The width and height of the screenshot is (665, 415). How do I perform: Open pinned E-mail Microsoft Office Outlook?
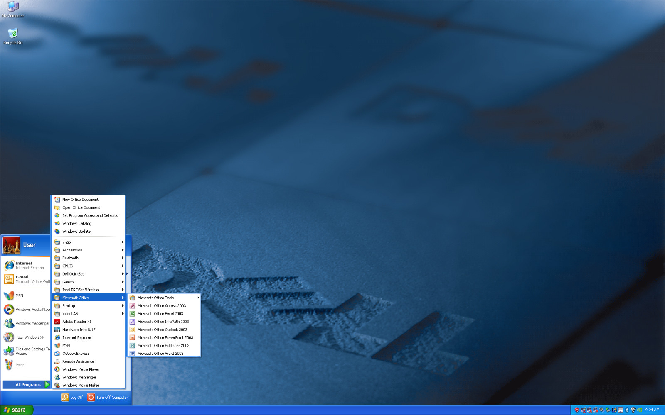[x=26, y=279]
